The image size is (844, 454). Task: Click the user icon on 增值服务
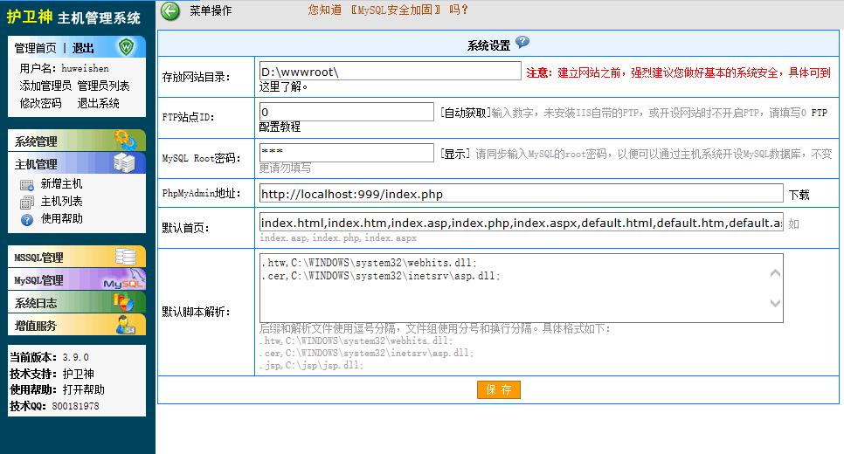pos(126,325)
